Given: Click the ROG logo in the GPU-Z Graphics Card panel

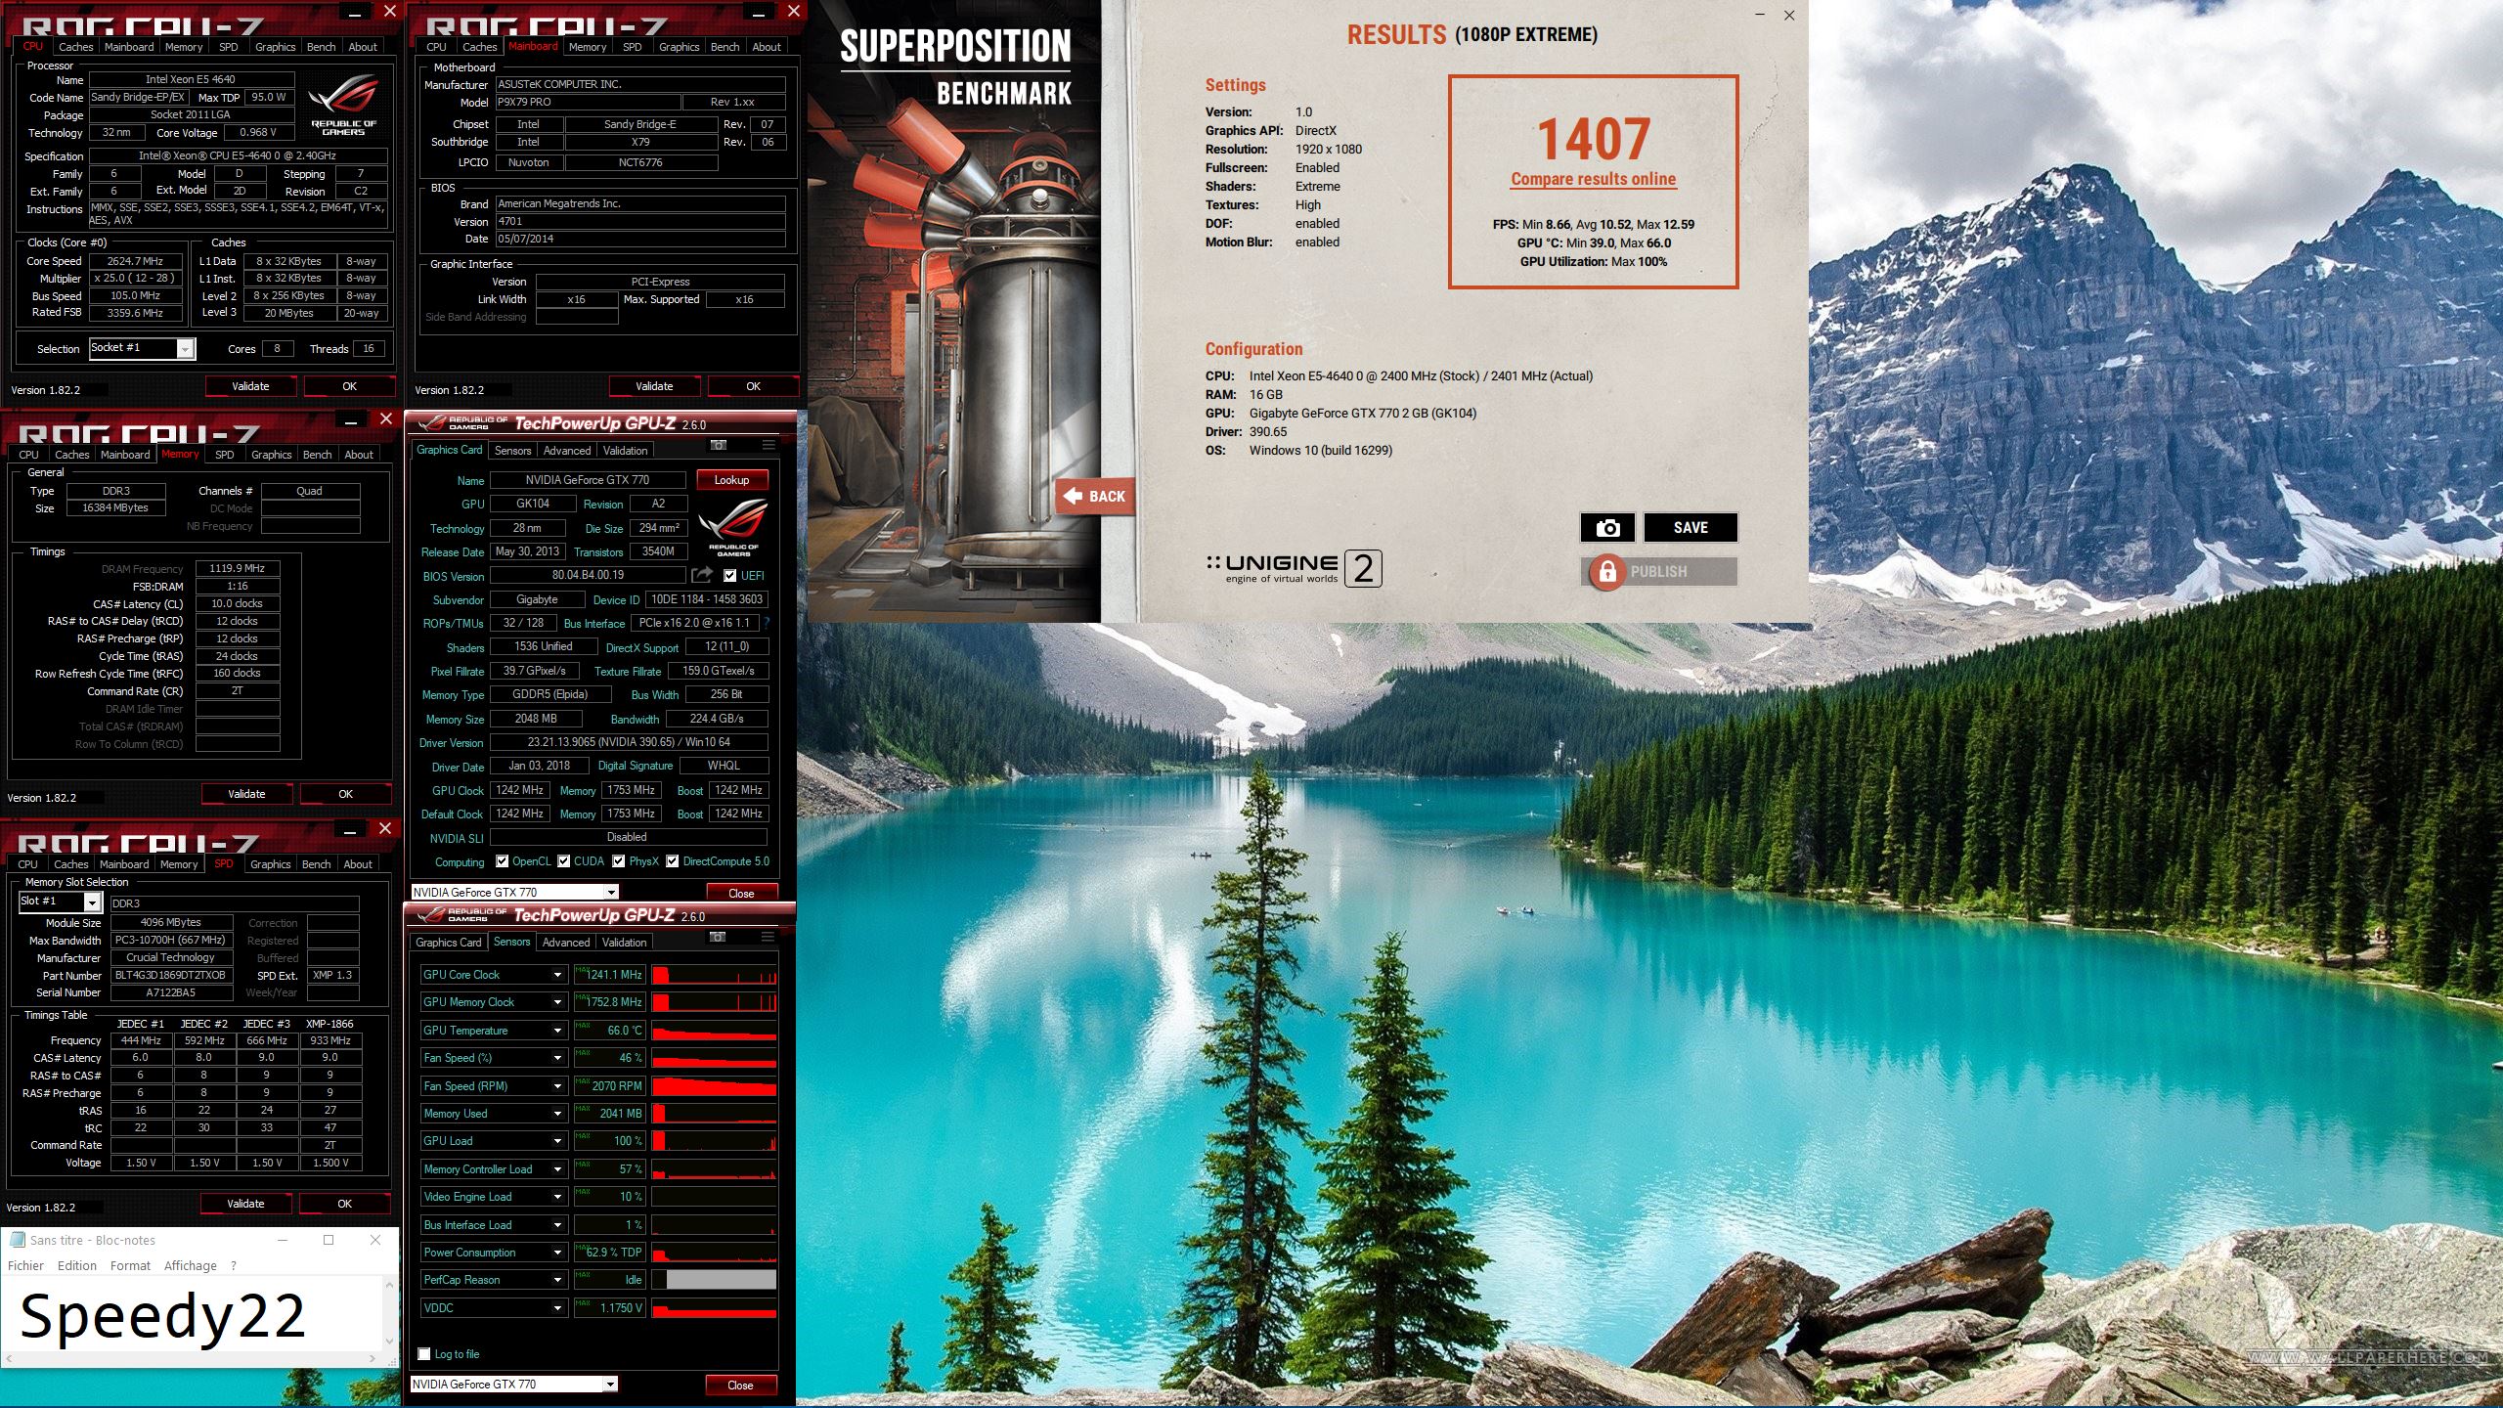Looking at the screenshot, I should tap(733, 528).
